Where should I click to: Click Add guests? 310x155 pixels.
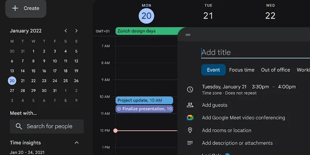point(215,105)
